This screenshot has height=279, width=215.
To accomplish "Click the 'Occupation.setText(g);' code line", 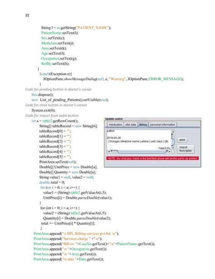I will coord(59,59).
